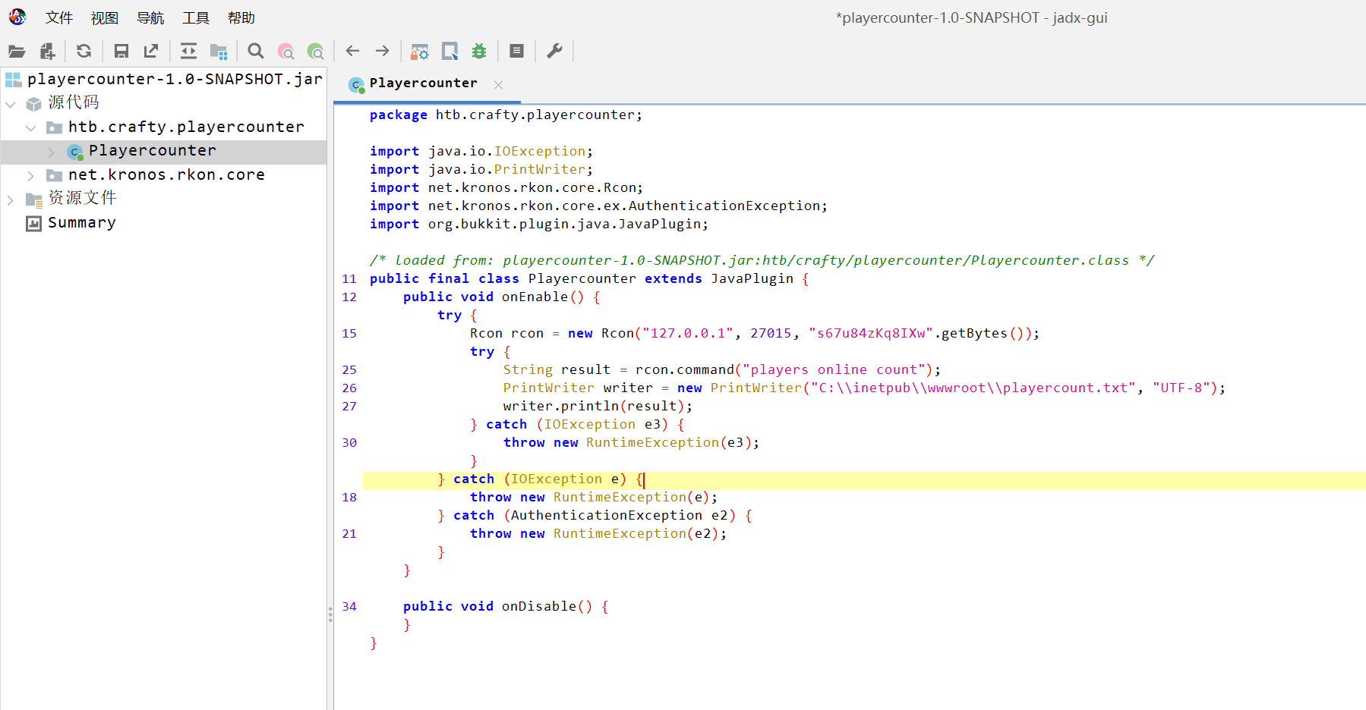The height and width of the screenshot is (710, 1366).
Task: Click the package declaration line
Action: click(x=506, y=115)
